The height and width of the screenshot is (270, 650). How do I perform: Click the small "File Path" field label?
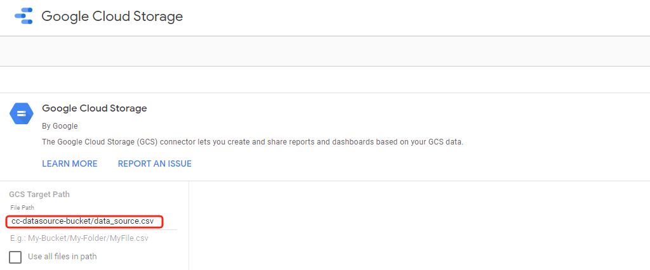click(22, 208)
